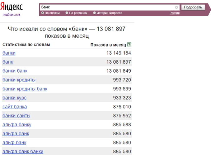Open the альфа банк keyword link

coord(16,133)
